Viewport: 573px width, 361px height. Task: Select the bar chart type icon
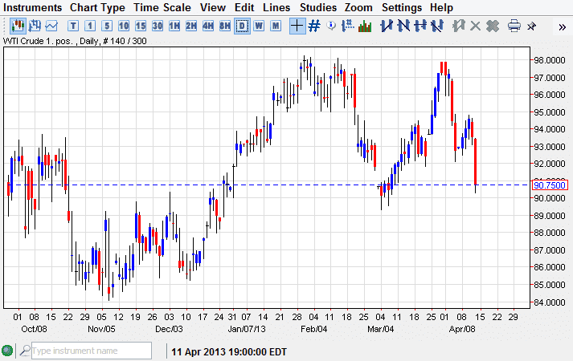[35, 26]
